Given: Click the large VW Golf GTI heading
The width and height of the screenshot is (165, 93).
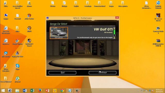Looking at the screenshot, I should 103,29.
